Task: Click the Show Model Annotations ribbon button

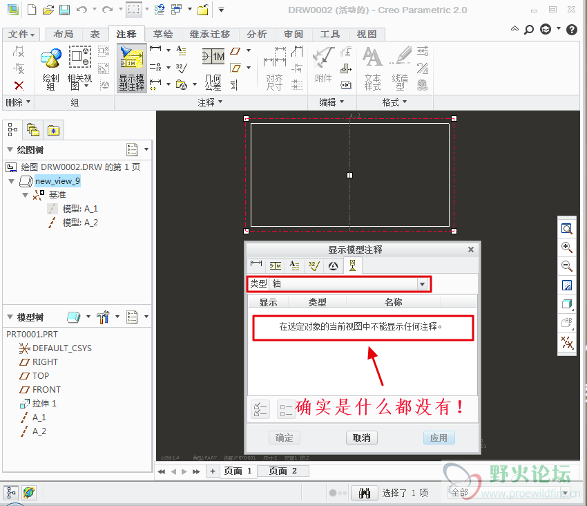Action: (x=131, y=68)
